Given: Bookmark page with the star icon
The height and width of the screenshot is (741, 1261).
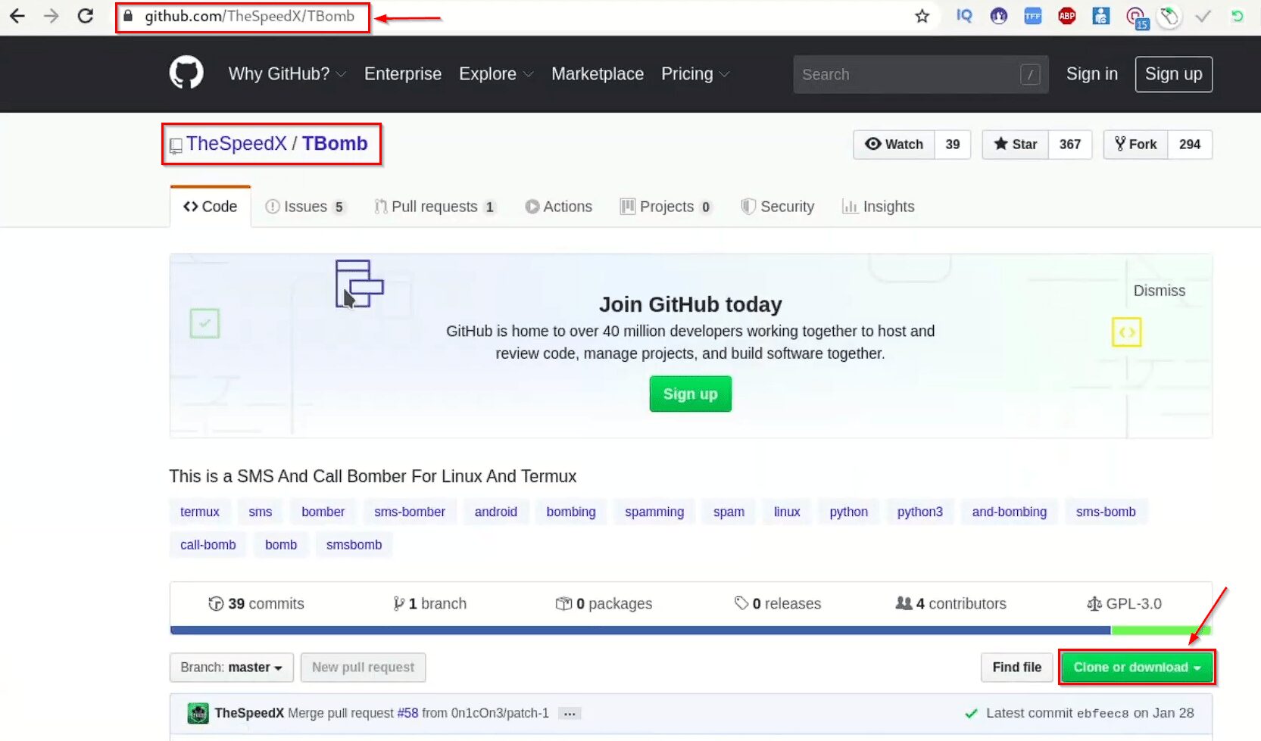Looking at the screenshot, I should [x=922, y=16].
